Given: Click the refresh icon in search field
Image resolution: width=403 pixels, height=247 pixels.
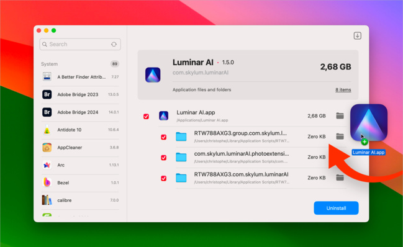Looking at the screenshot, I should pos(114,45).
